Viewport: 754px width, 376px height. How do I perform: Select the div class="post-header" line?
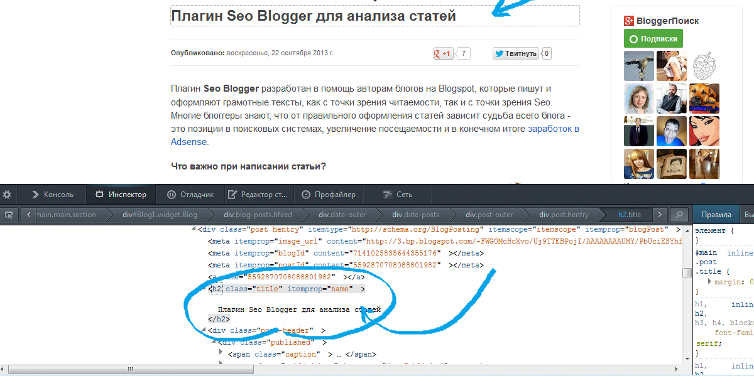(267, 330)
